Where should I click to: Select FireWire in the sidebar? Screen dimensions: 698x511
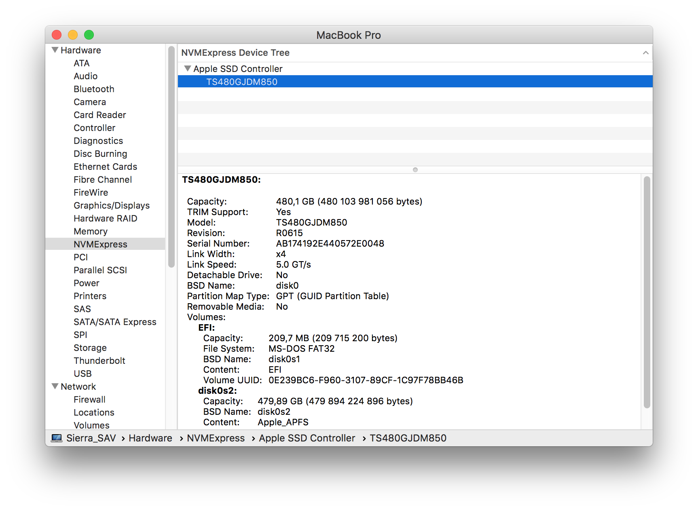click(91, 193)
